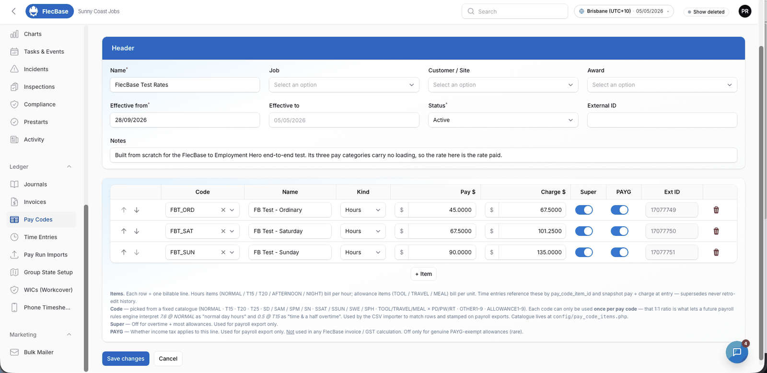The width and height of the screenshot is (767, 373).
Task: Click Save changes button
Action: pyautogui.click(x=126, y=359)
